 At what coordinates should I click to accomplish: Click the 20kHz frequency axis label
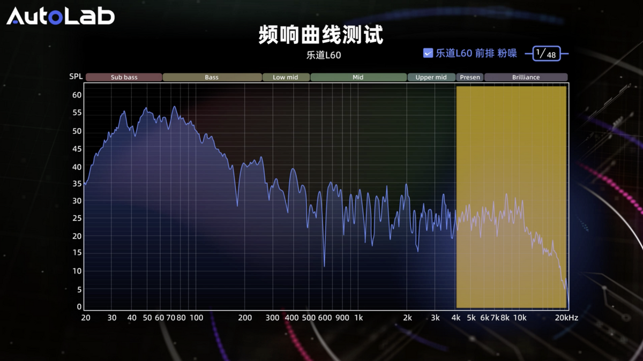point(566,318)
